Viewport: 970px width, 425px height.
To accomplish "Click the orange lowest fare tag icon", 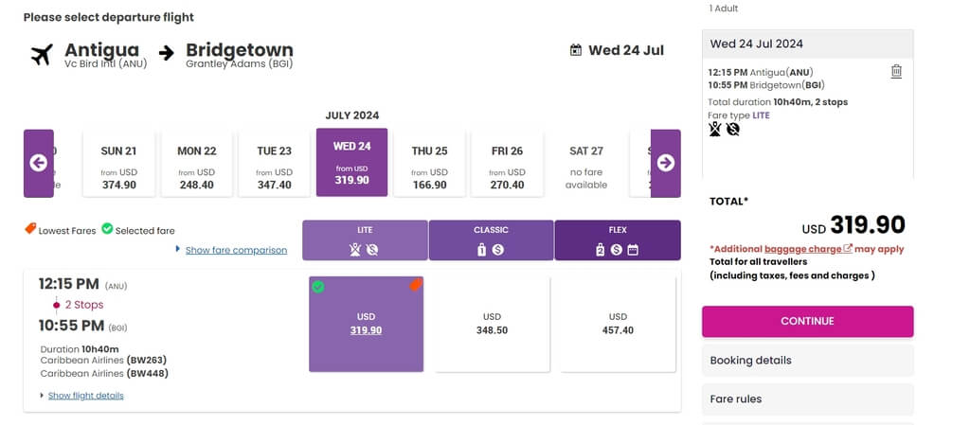I will click(x=30, y=228).
